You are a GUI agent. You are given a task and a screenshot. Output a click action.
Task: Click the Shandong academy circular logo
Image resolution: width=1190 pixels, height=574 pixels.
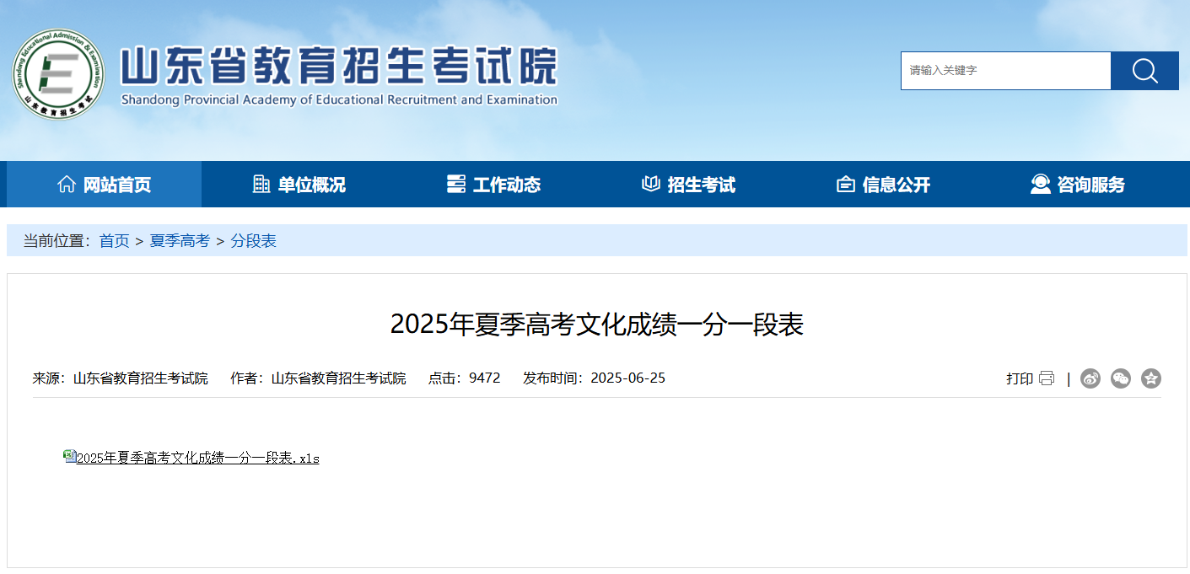coord(58,74)
